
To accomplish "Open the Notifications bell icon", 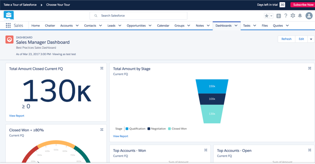I will coord(300,16).
